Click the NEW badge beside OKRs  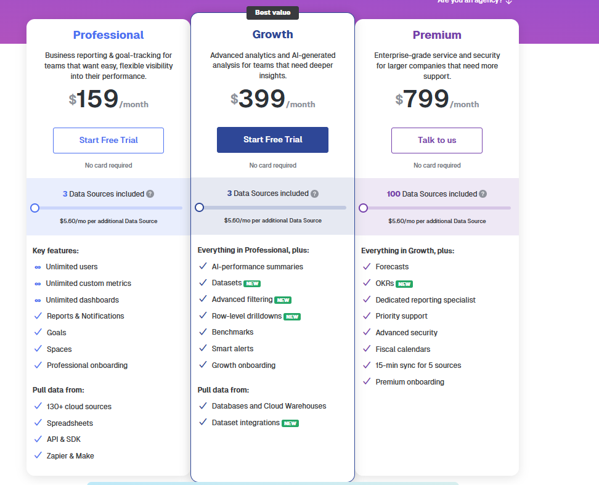click(404, 284)
